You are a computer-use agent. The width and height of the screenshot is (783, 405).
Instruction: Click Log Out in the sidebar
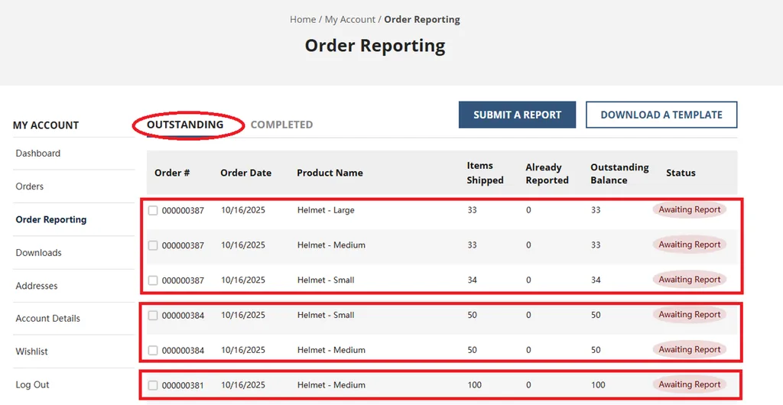coord(32,384)
